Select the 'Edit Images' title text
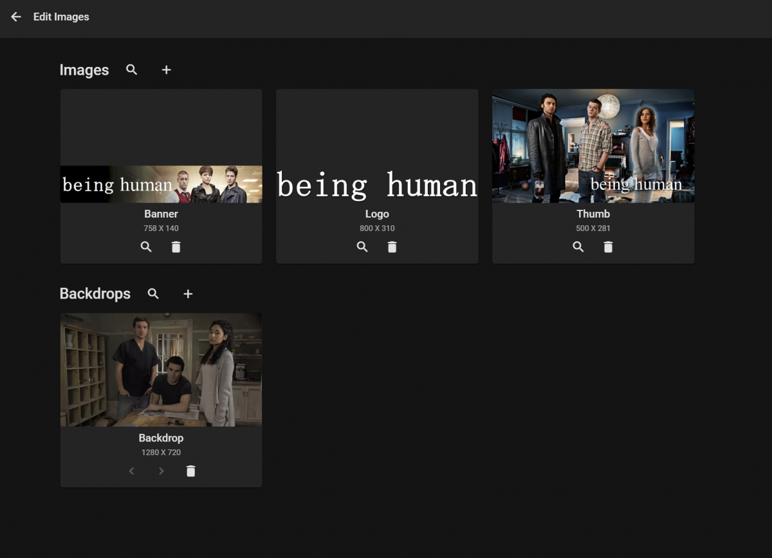Screen dimensions: 772x558 tap(61, 17)
